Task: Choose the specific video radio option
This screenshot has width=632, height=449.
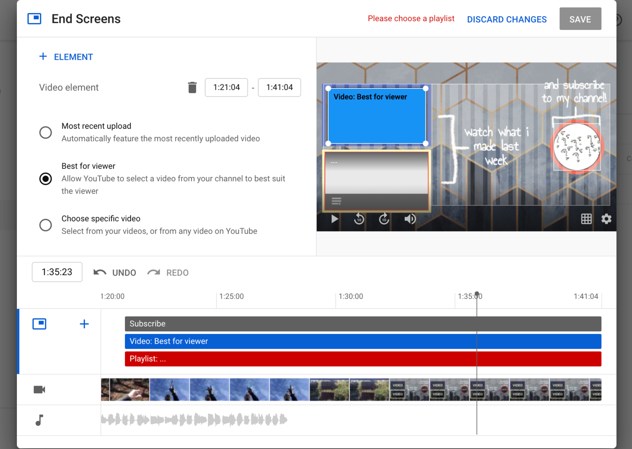Action: pyautogui.click(x=45, y=225)
